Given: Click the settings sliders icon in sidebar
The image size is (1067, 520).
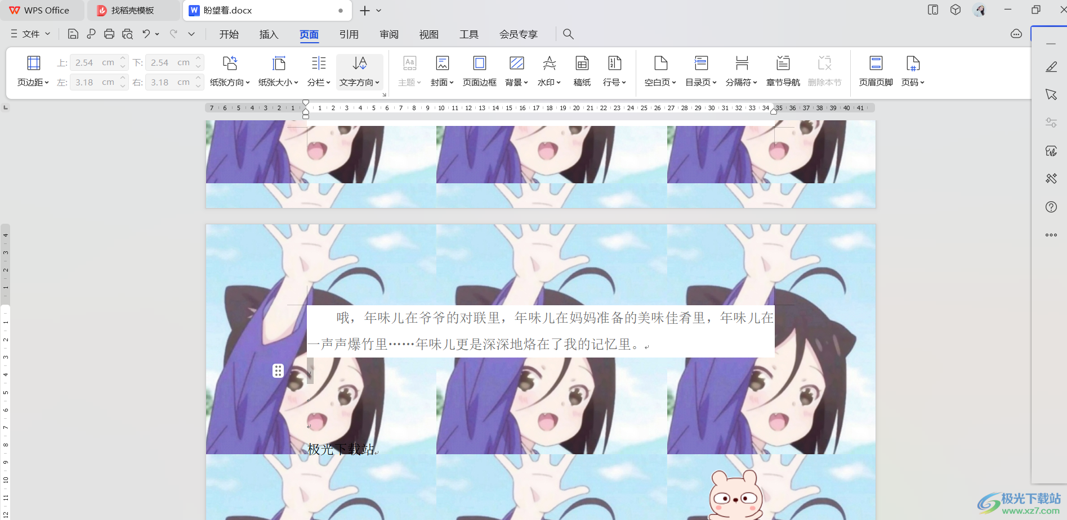Looking at the screenshot, I should (1051, 123).
